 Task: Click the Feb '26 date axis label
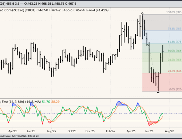110,131
